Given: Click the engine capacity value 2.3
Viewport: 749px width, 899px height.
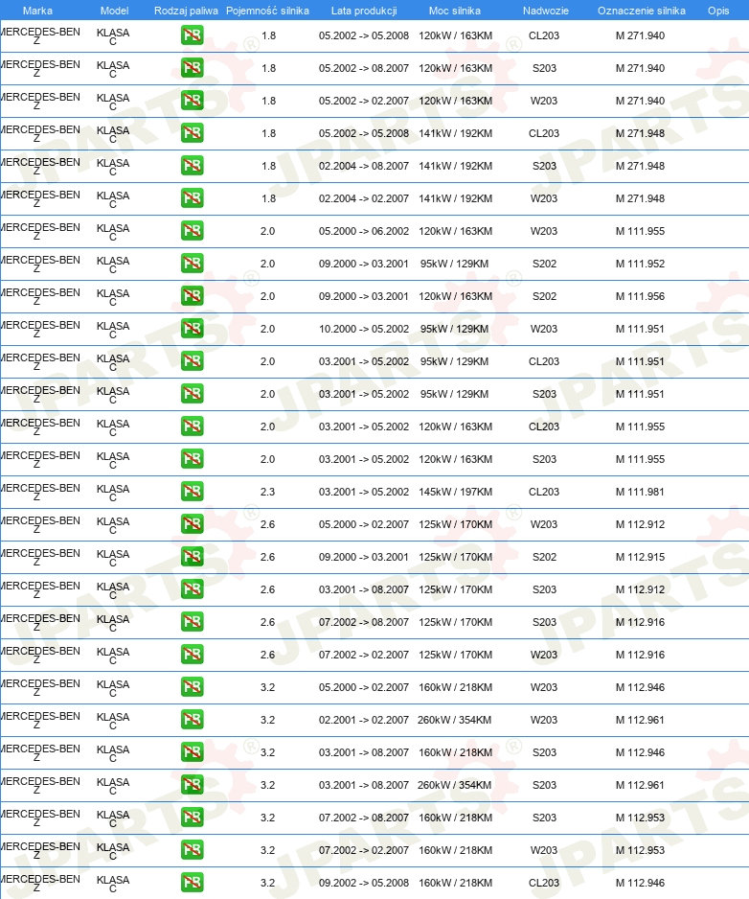Looking at the screenshot, I should pos(267,492).
